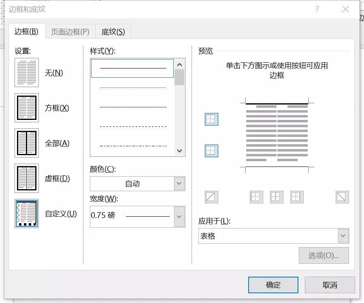The image size is (364, 303).
Task: Expand the 颜色 color dropdown arrow
Action: 179,184
